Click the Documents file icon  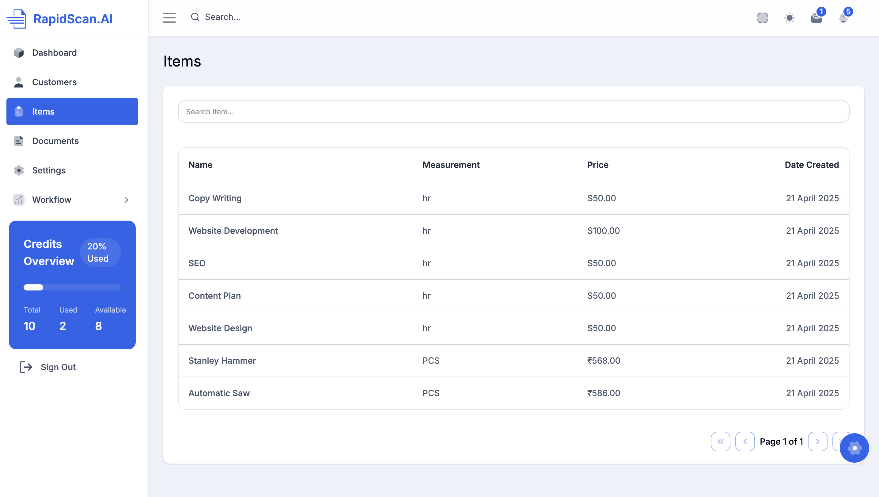point(19,141)
